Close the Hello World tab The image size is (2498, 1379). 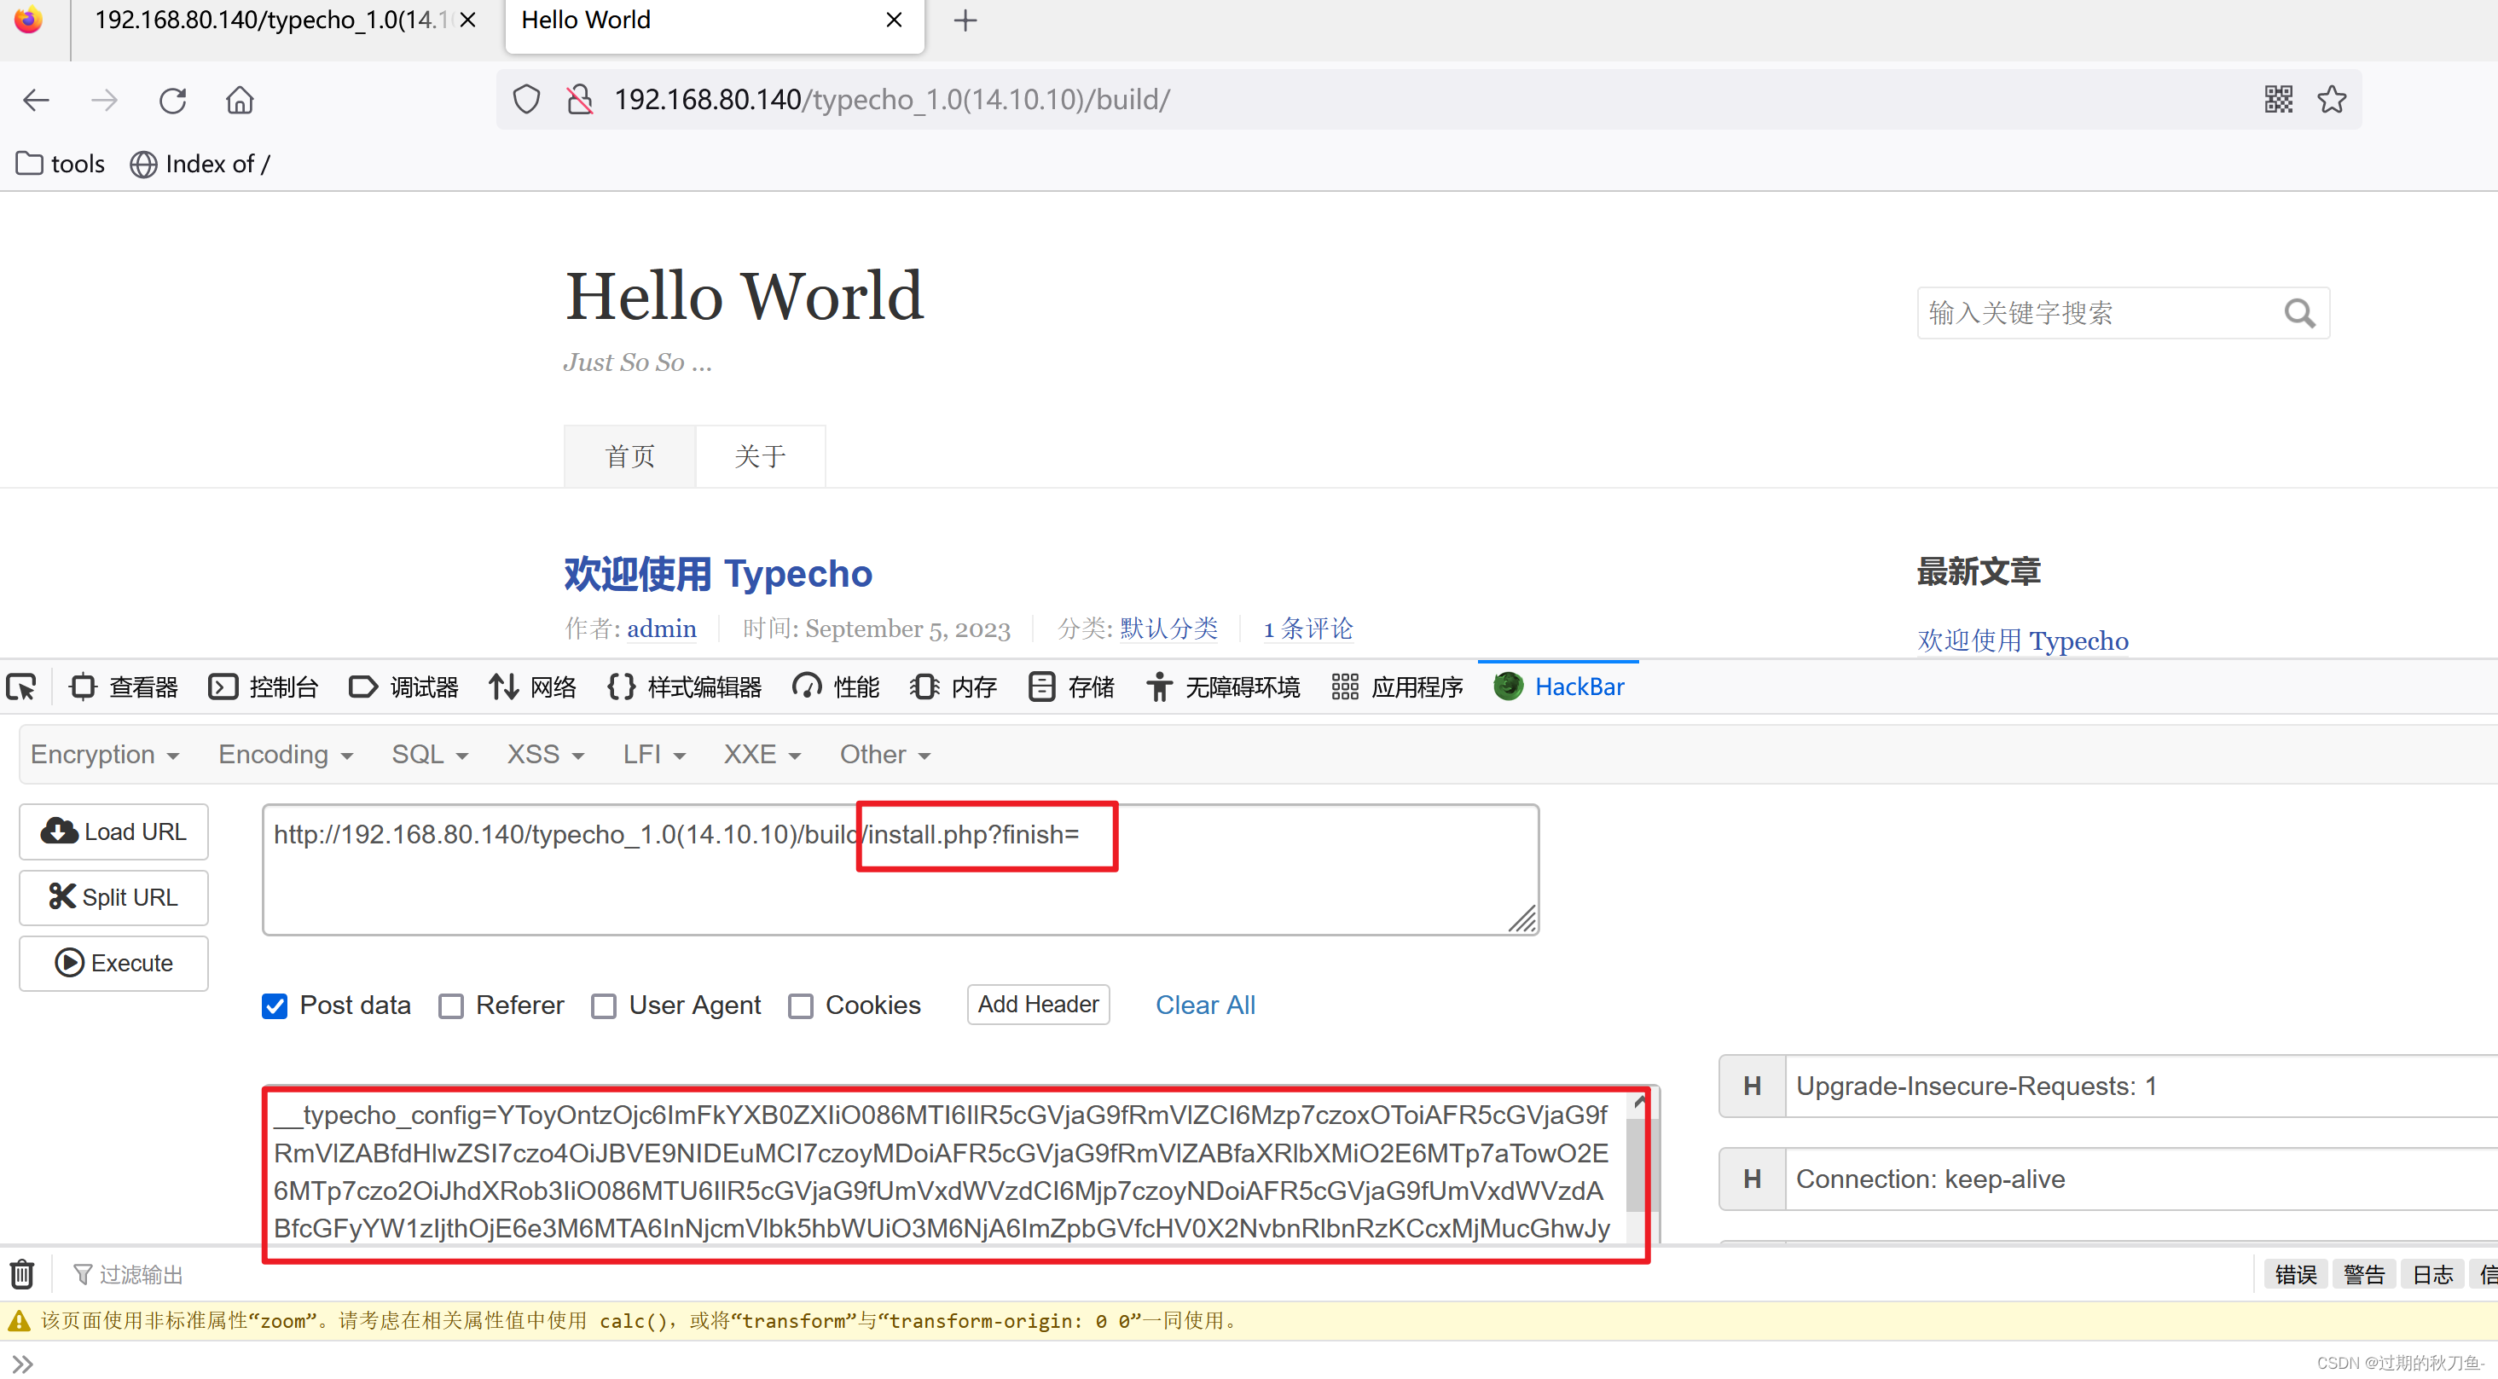pyautogui.click(x=894, y=20)
